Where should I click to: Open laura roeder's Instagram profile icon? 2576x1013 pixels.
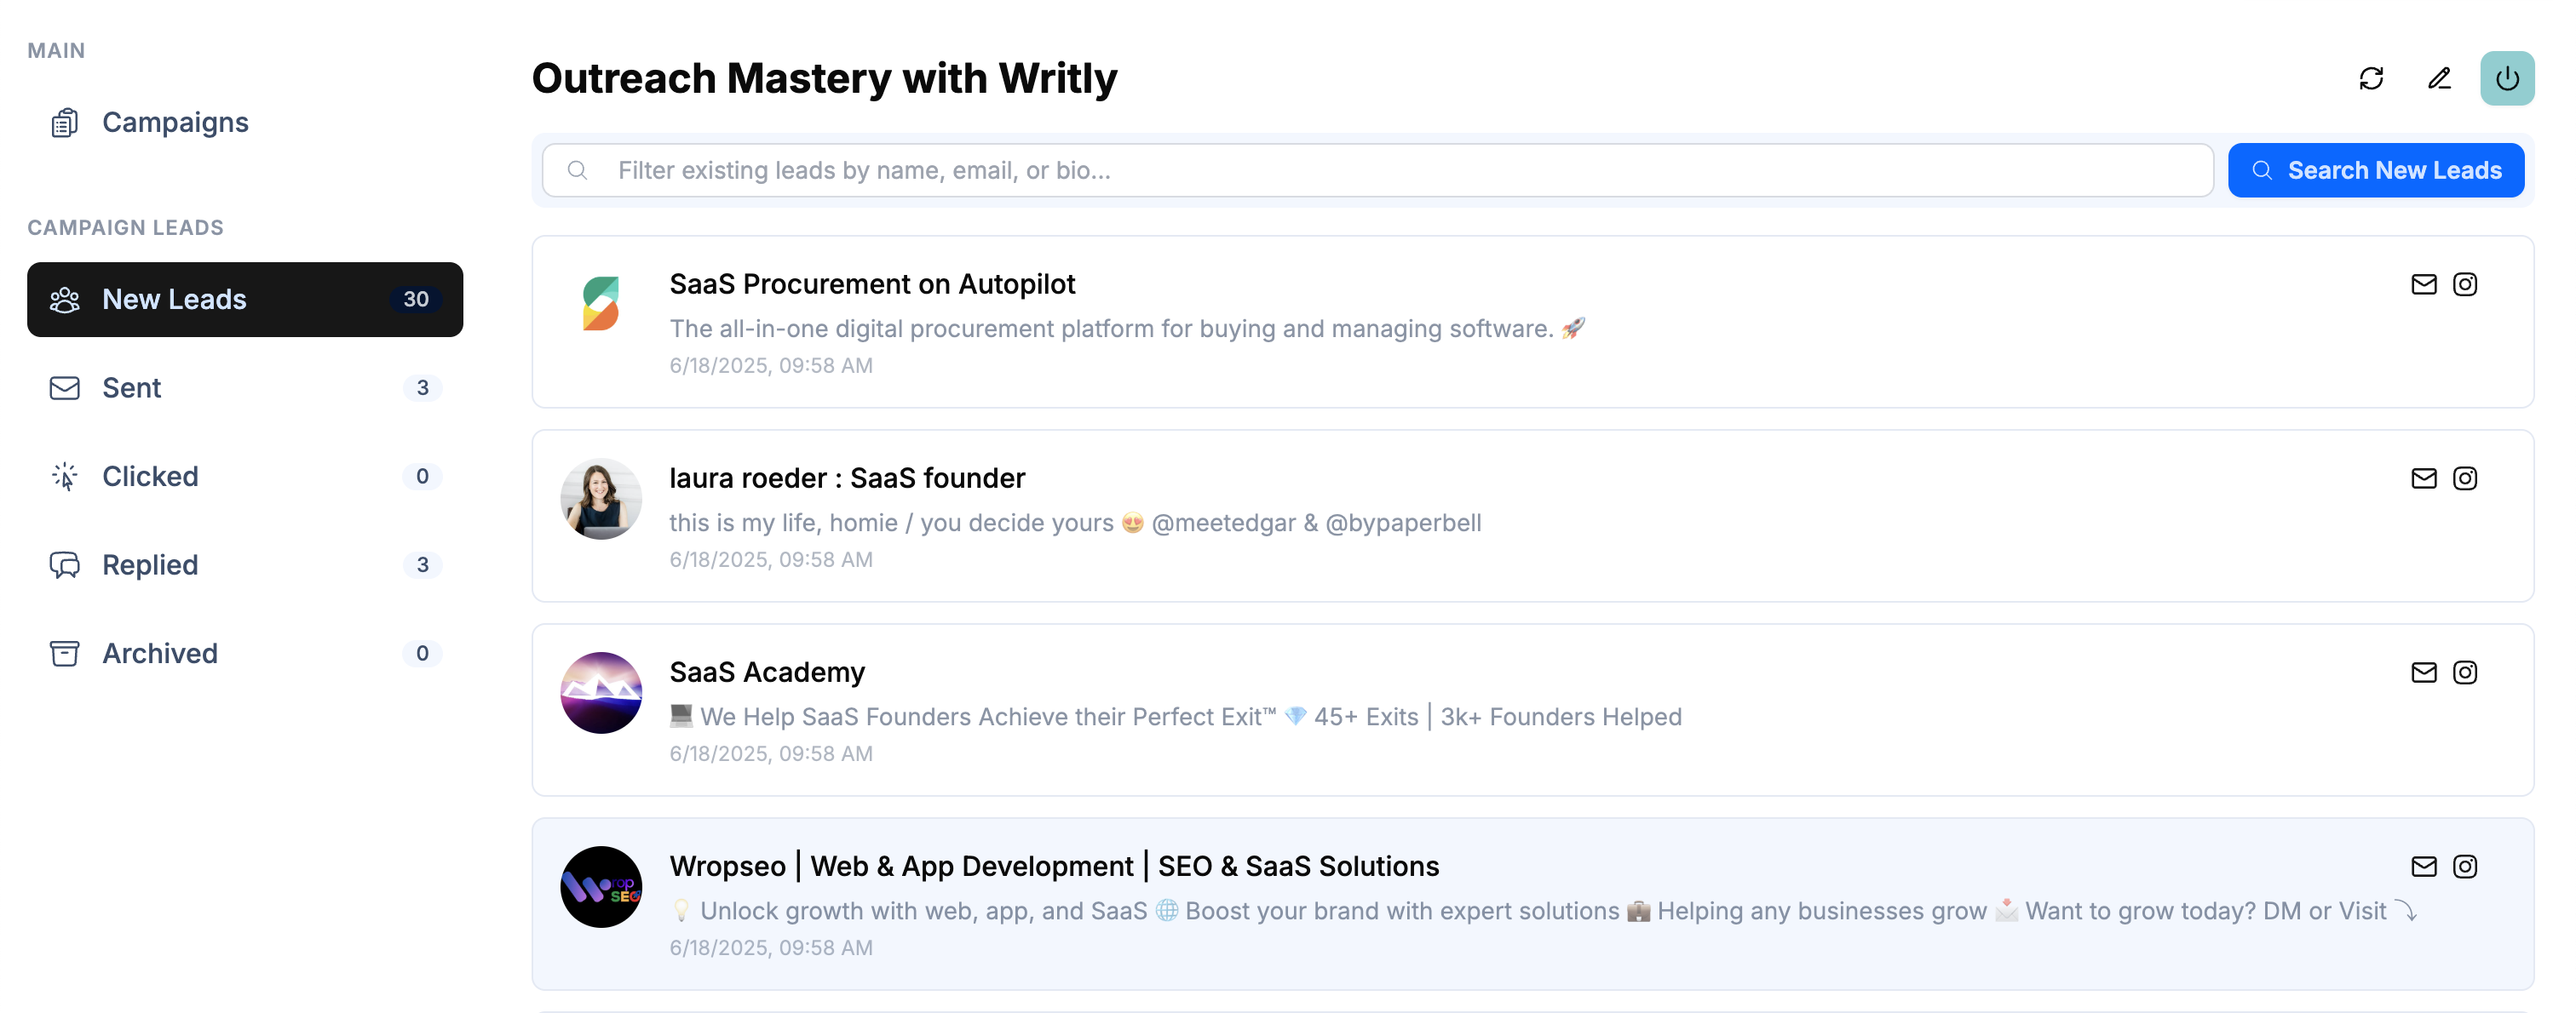click(x=2464, y=478)
